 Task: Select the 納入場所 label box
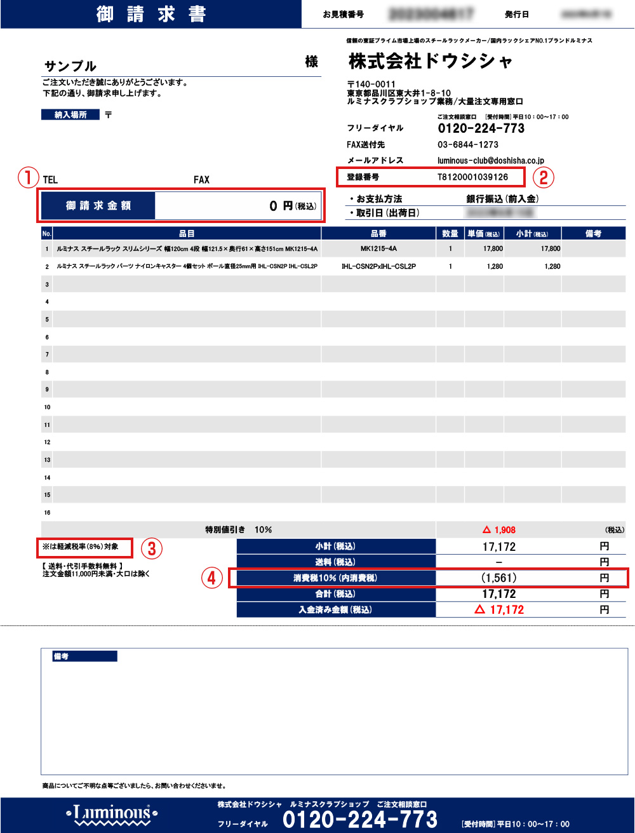[x=70, y=115]
